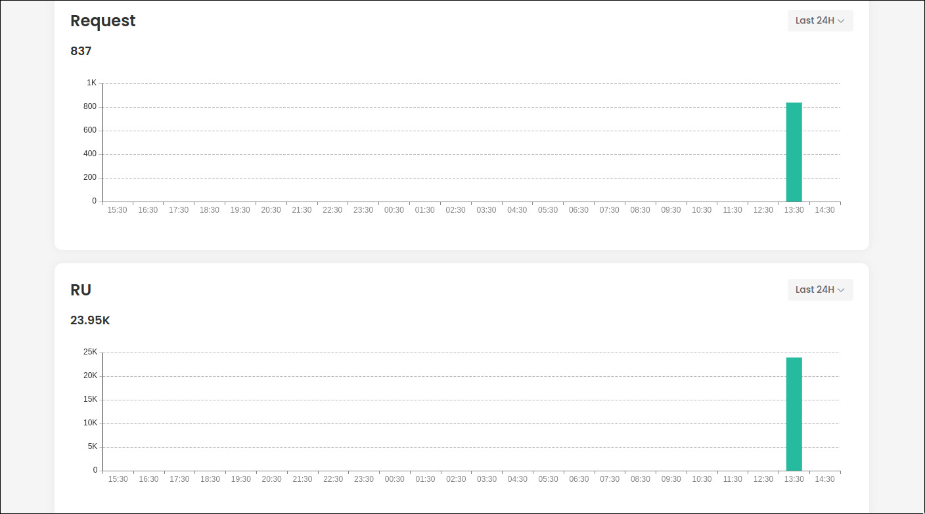Click the 25K y-axis label on the RU chart

(91, 352)
